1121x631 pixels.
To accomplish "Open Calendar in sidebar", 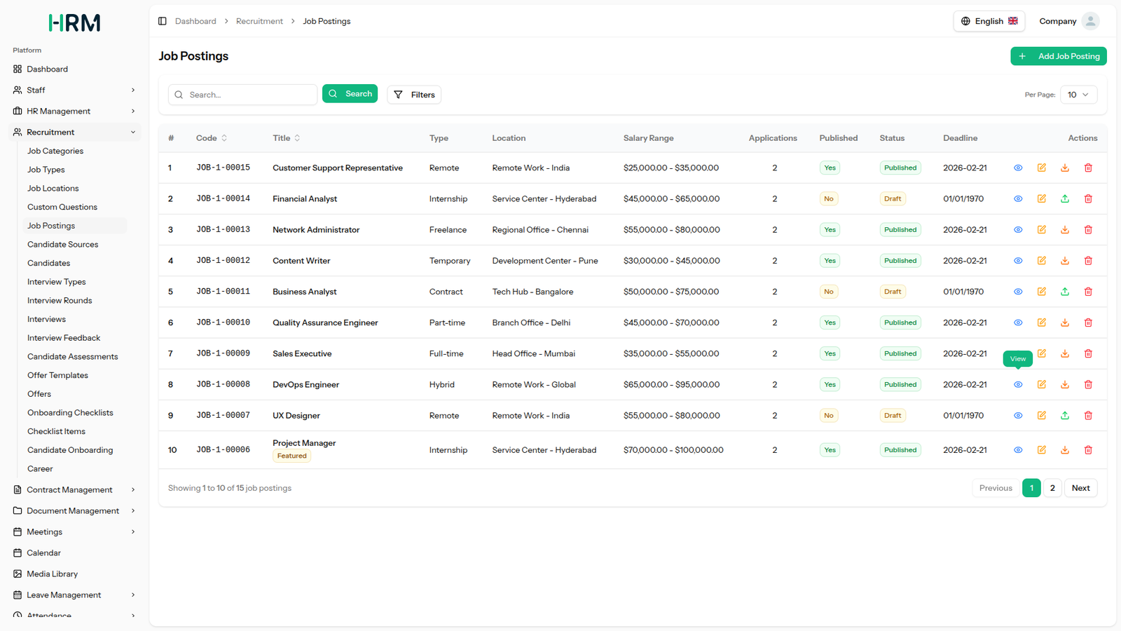I will point(74,553).
